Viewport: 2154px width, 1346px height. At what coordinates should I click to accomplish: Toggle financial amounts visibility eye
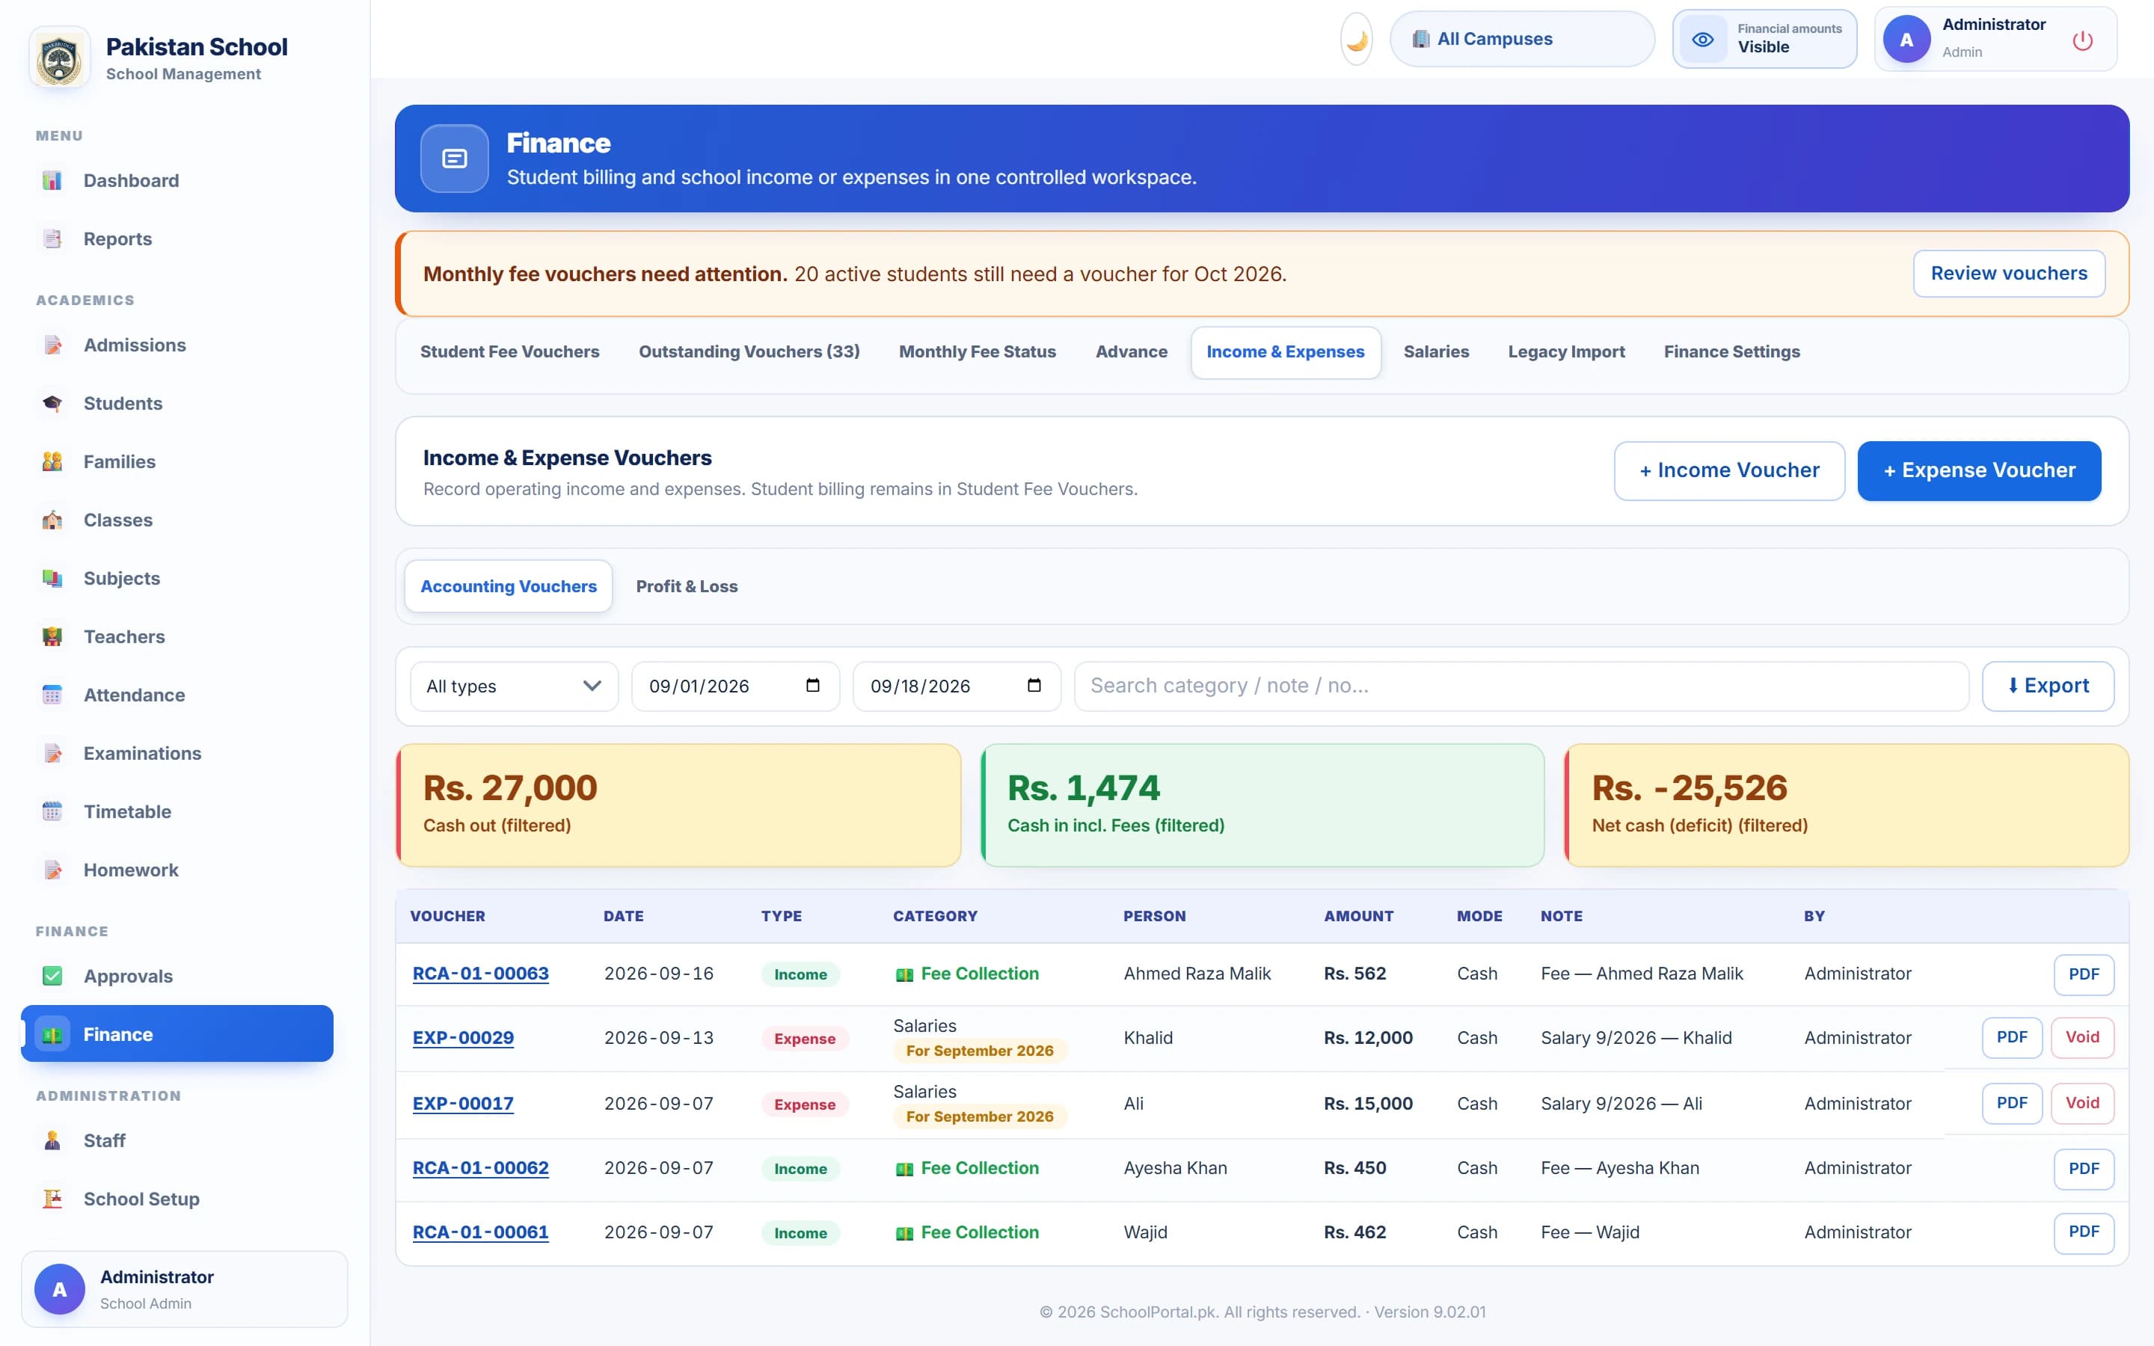1703,39
